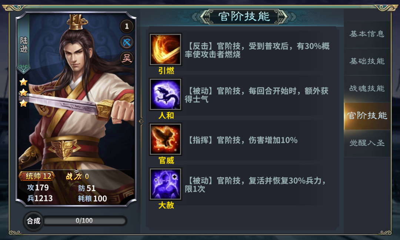
Task: Tap the 吴 faction badge
Action: point(127,59)
